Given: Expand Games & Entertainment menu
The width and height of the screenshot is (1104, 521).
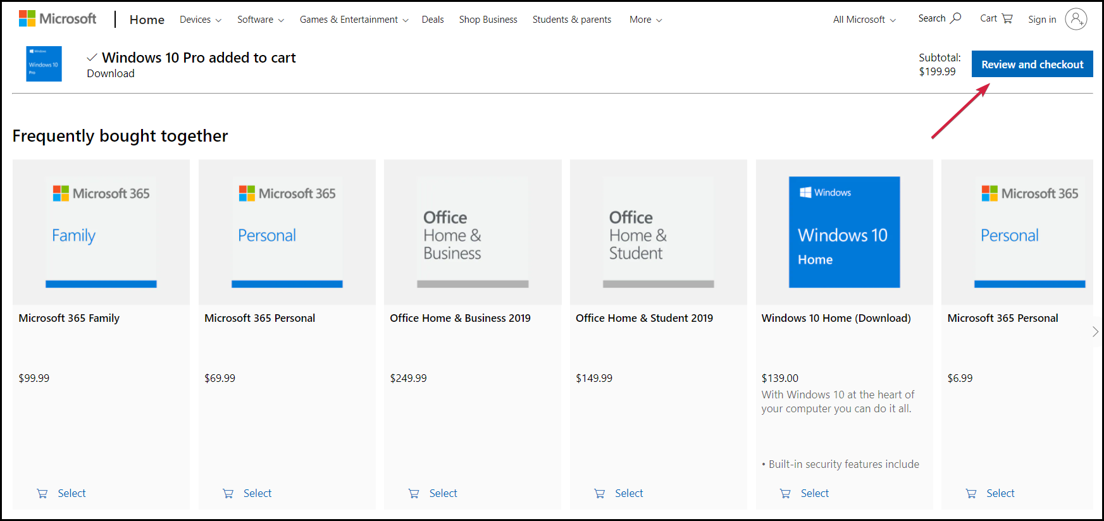Looking at the screenshot, I should (x=354, y=20).
